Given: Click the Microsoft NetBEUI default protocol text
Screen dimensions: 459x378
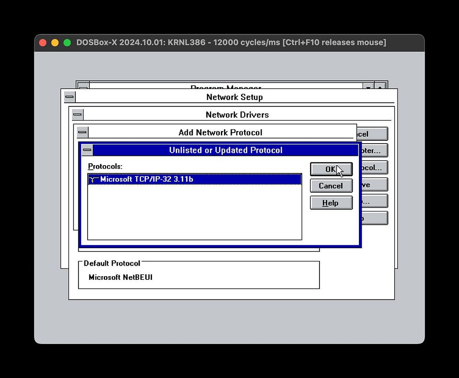Looking at the screenshot, I should click(x=121, y=277).
